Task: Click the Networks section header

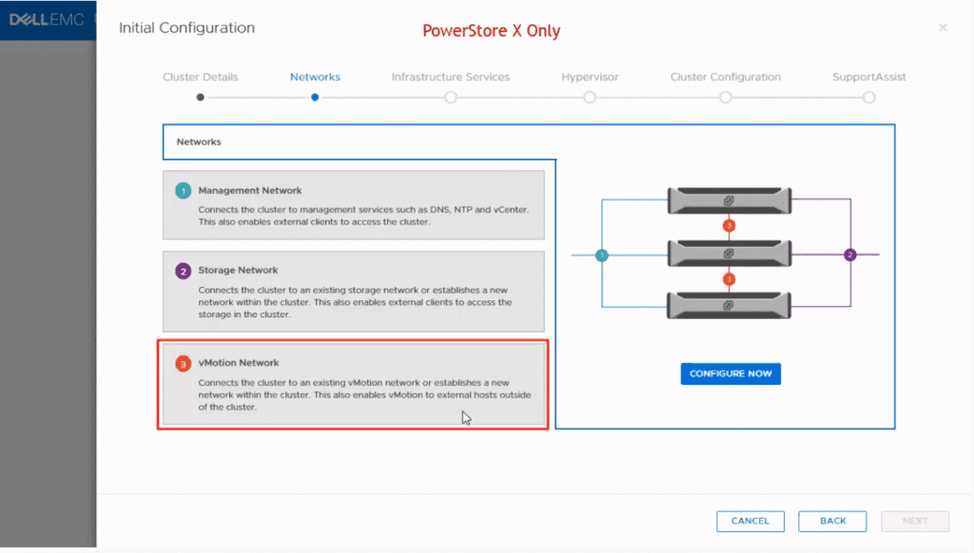Action: tap(199, 143)
